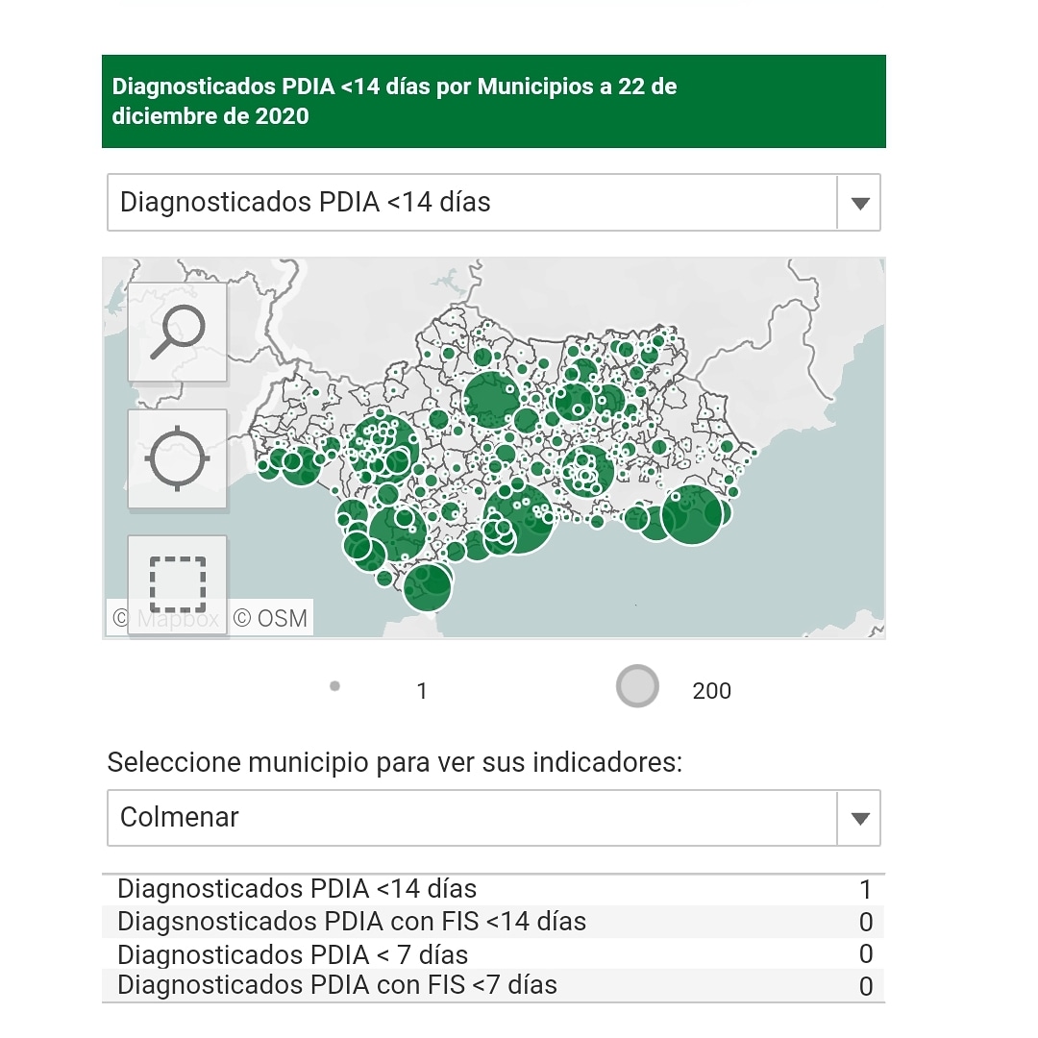Viewport: 1038px width, 1038px height.
Task: Click the Mapbox attribution link
Action: click(165, 618)
